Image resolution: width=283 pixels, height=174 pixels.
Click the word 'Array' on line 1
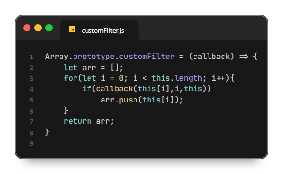pyautogui.click(x=57, y=57)
